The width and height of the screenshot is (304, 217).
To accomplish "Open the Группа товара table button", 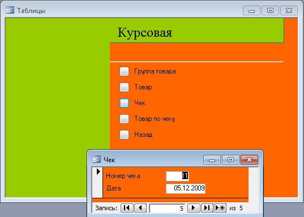I will [125, 71].
